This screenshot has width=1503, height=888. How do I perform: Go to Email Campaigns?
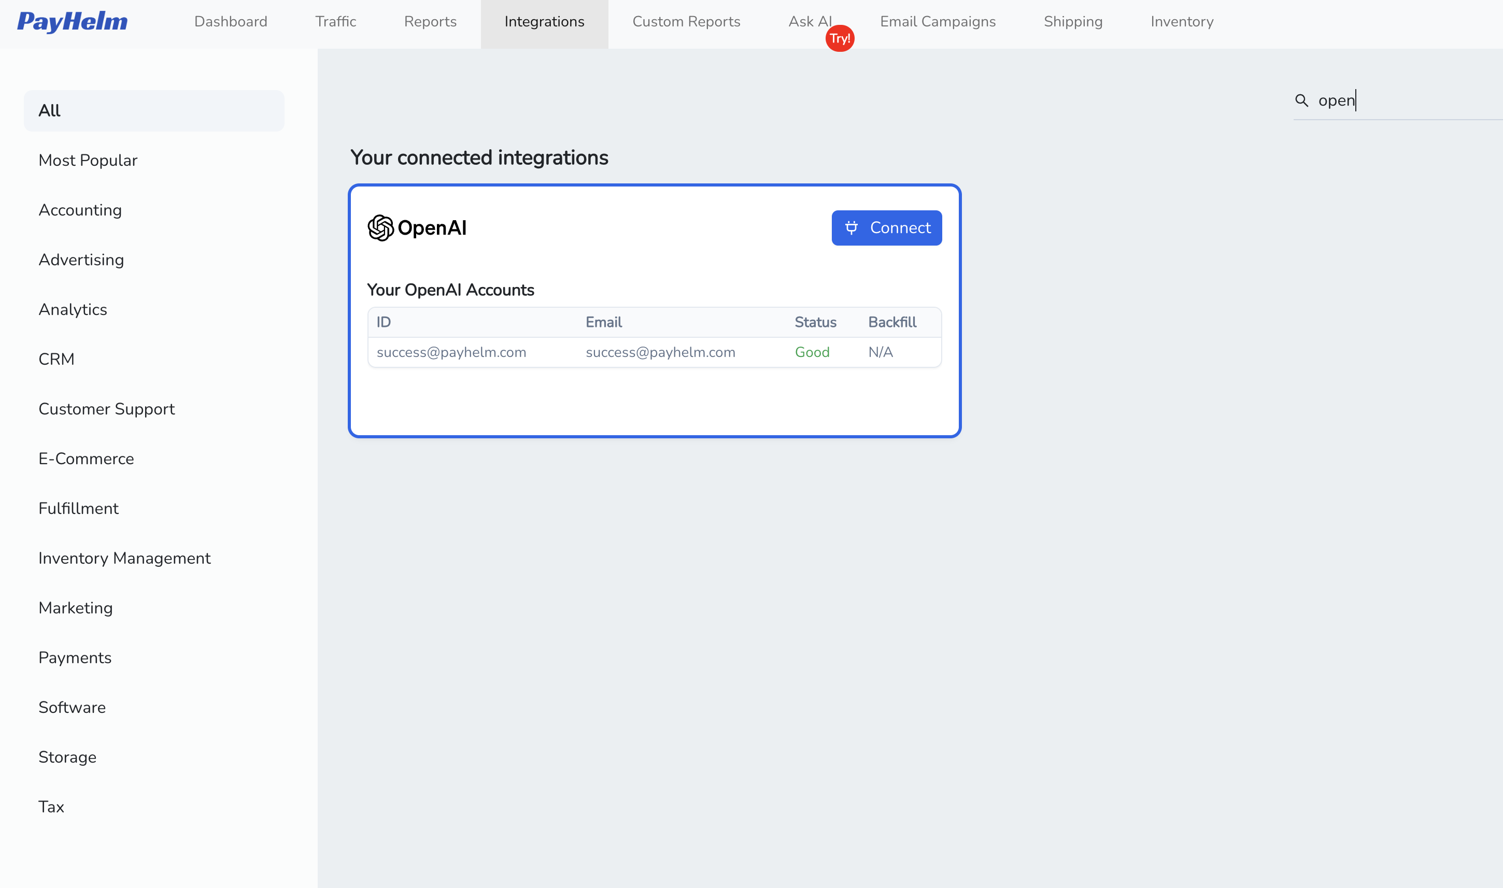pyautogui.click(x=938, y=22)
